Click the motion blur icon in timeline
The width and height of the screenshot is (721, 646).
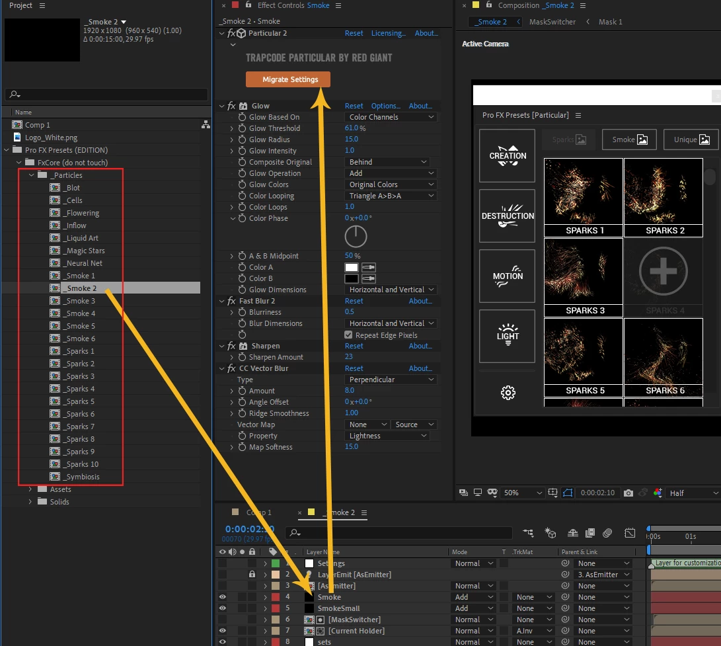click(x=607, y=533)
